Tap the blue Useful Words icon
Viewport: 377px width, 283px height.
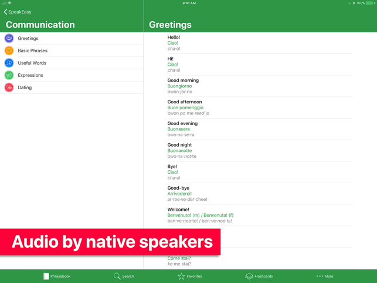(x=9, y=63)
